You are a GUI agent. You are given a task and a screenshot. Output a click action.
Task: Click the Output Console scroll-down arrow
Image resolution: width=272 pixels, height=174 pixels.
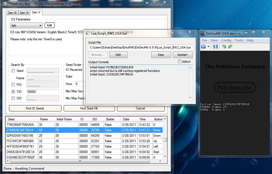(x=190, y=98)
